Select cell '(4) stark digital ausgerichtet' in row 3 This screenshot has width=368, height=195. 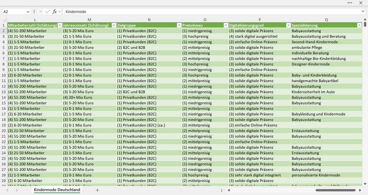click(x=260, y=36)
